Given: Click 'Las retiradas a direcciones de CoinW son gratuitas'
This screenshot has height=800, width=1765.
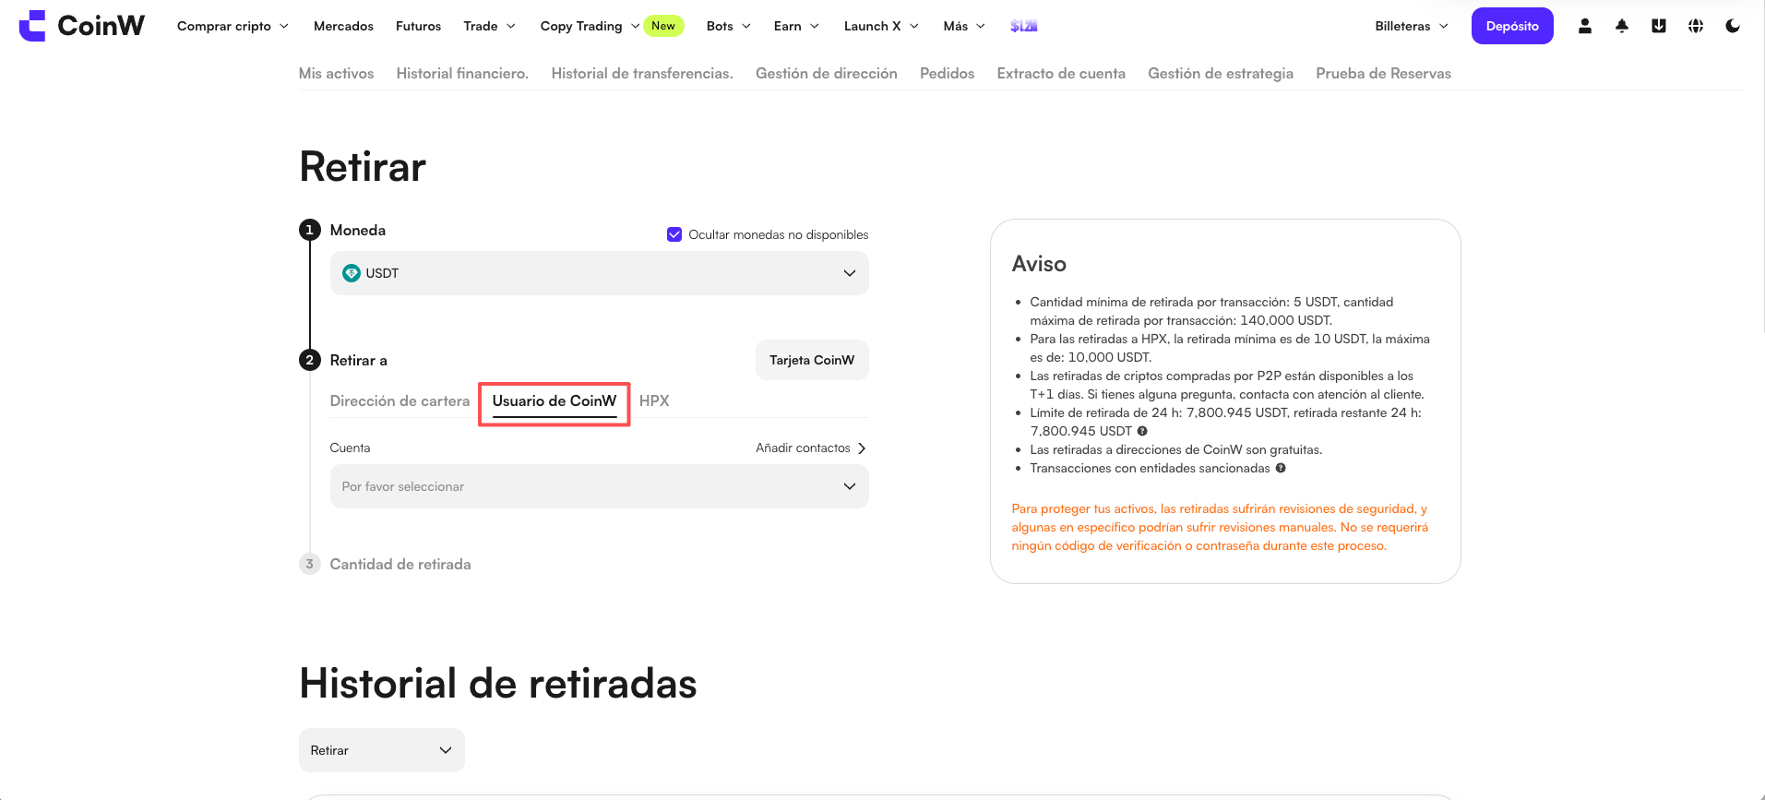Looking at the screenshot, I should [1176, 449].
